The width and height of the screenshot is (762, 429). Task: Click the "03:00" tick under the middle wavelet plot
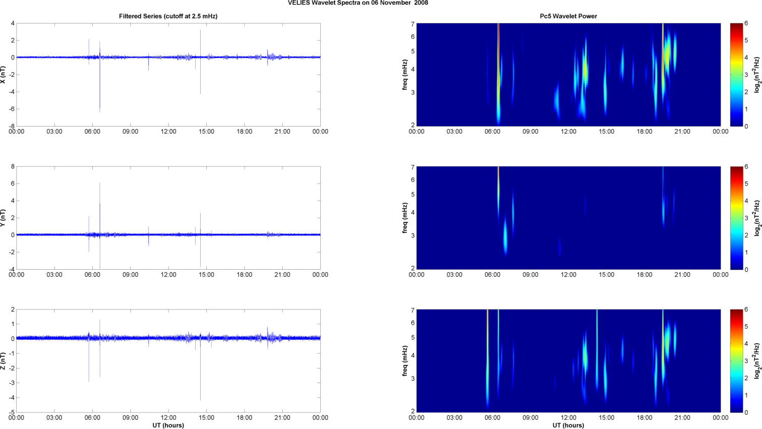[x=454, y=275]
